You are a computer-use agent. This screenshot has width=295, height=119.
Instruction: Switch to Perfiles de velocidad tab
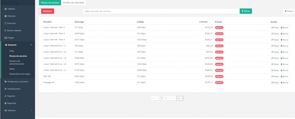coord(73,3)
